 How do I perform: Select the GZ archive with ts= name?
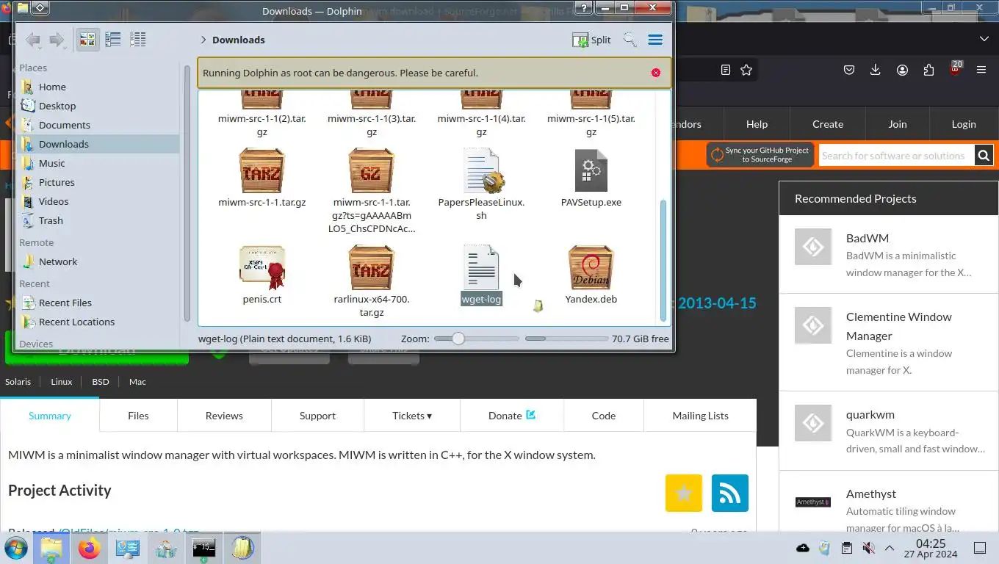tap(372, 170)
